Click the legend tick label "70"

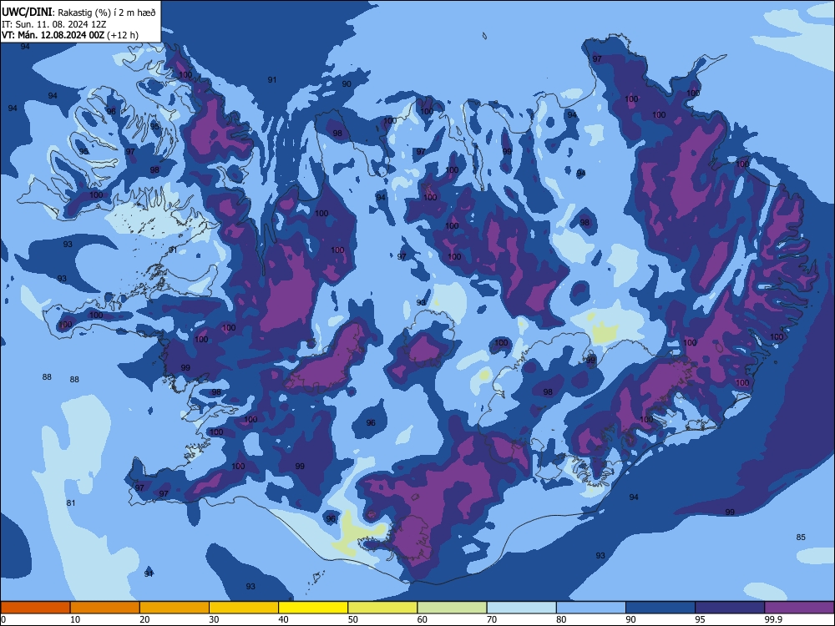click(x=492, y=619)
